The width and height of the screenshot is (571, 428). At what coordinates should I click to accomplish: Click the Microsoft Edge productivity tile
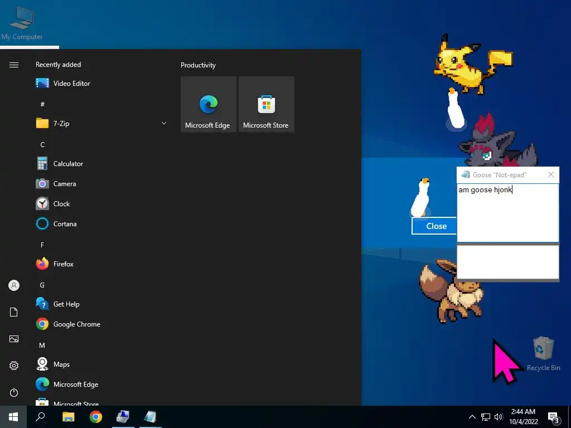[209, 104]
